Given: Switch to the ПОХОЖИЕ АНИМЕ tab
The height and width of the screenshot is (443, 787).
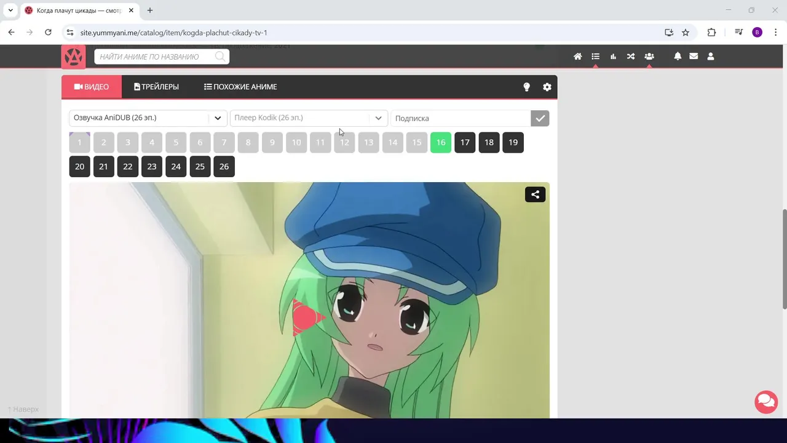Looking at the screenshot, I should click(240, 87).
